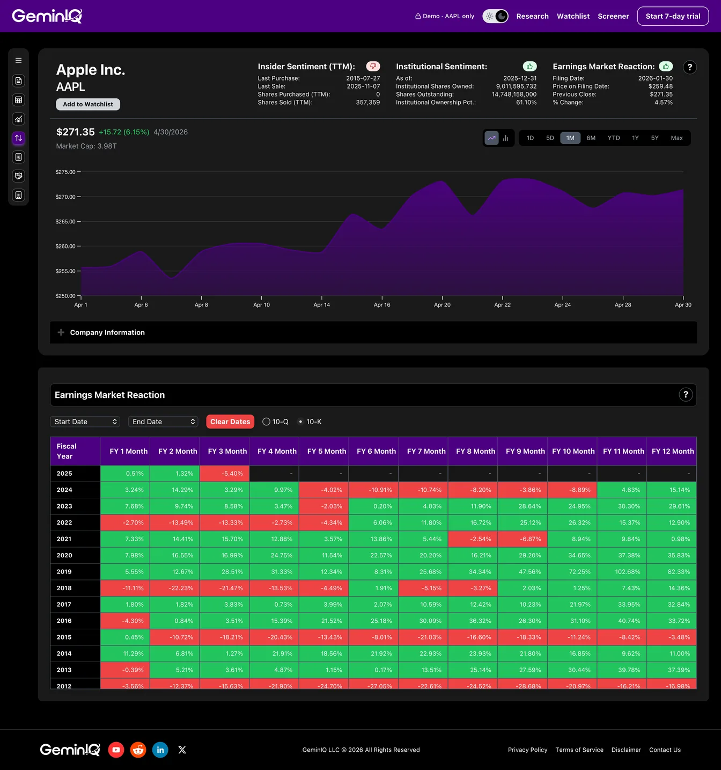Viewport: 721px width, 770px height.
Task: Select the Max chart range
Action: tap(677, 138)
